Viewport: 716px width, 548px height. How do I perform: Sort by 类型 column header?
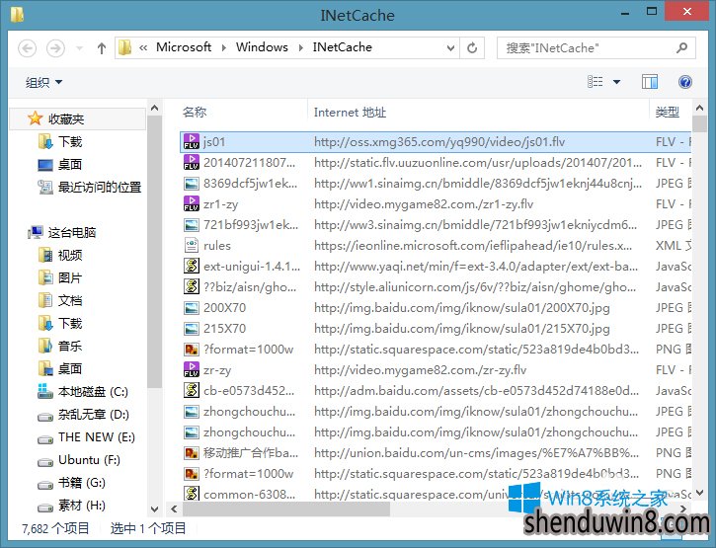coord(670,112)
